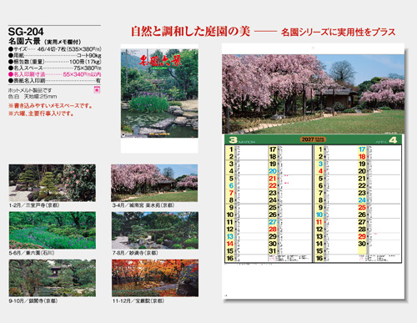
Task: Click the tagline 名園シリーズに実用性をプラス
Action: click(339, 33)
